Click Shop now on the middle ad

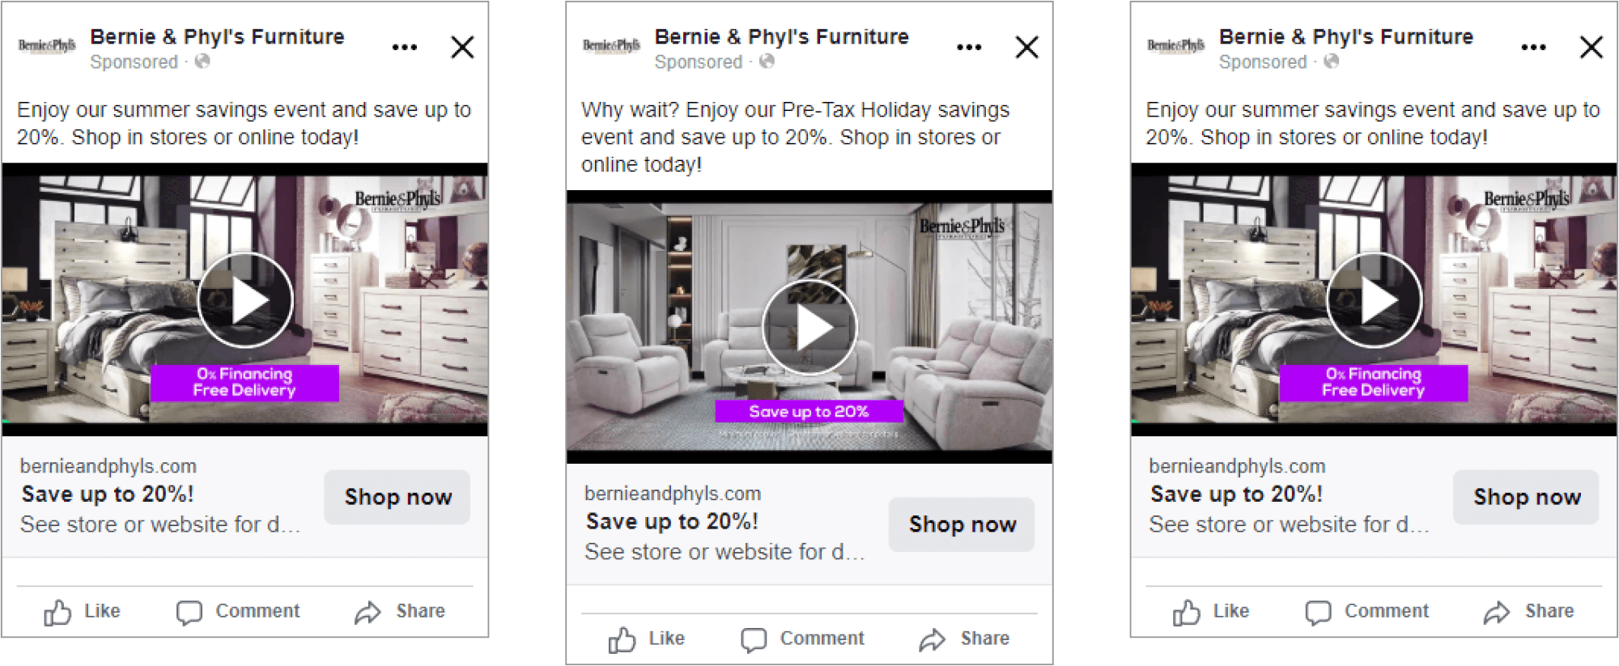pyautogui.click(x=962, y=524)
